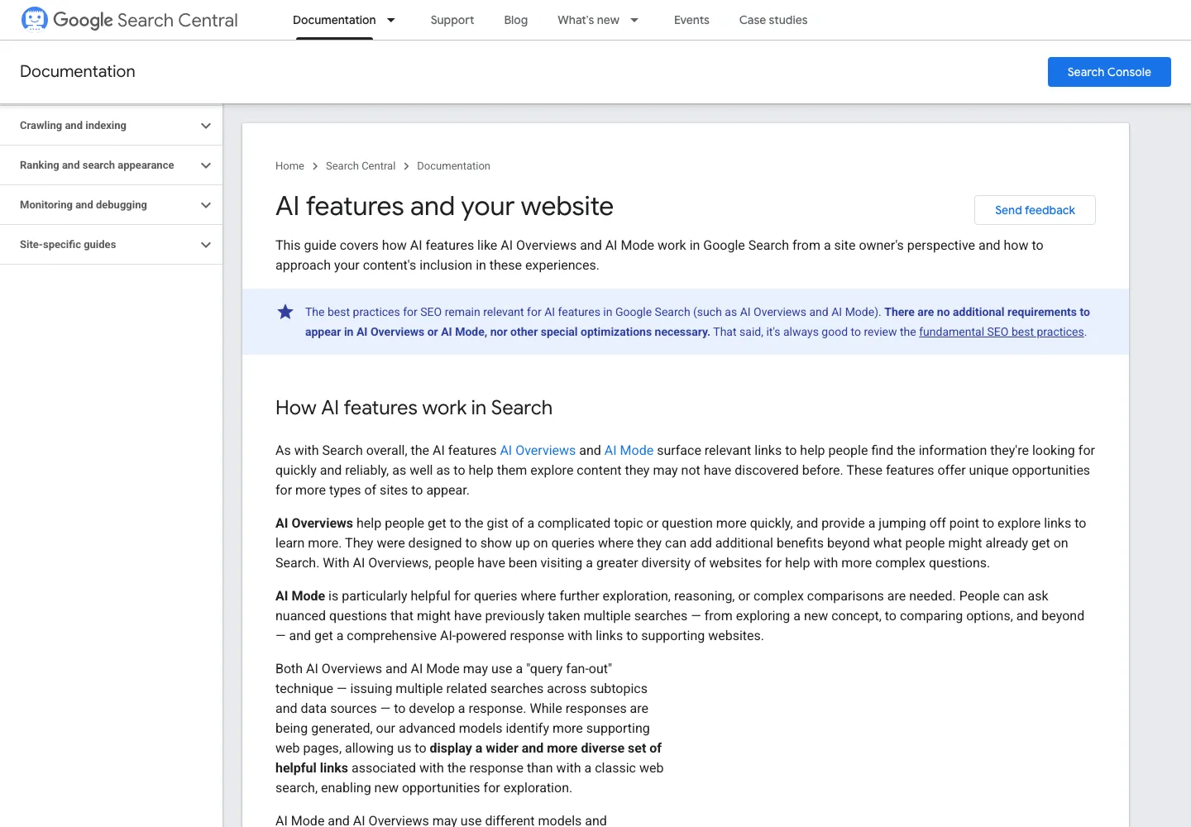Screen dimensions: 1191x827
Task: Go to the Blog tab
Action: [x=516, y=20]
